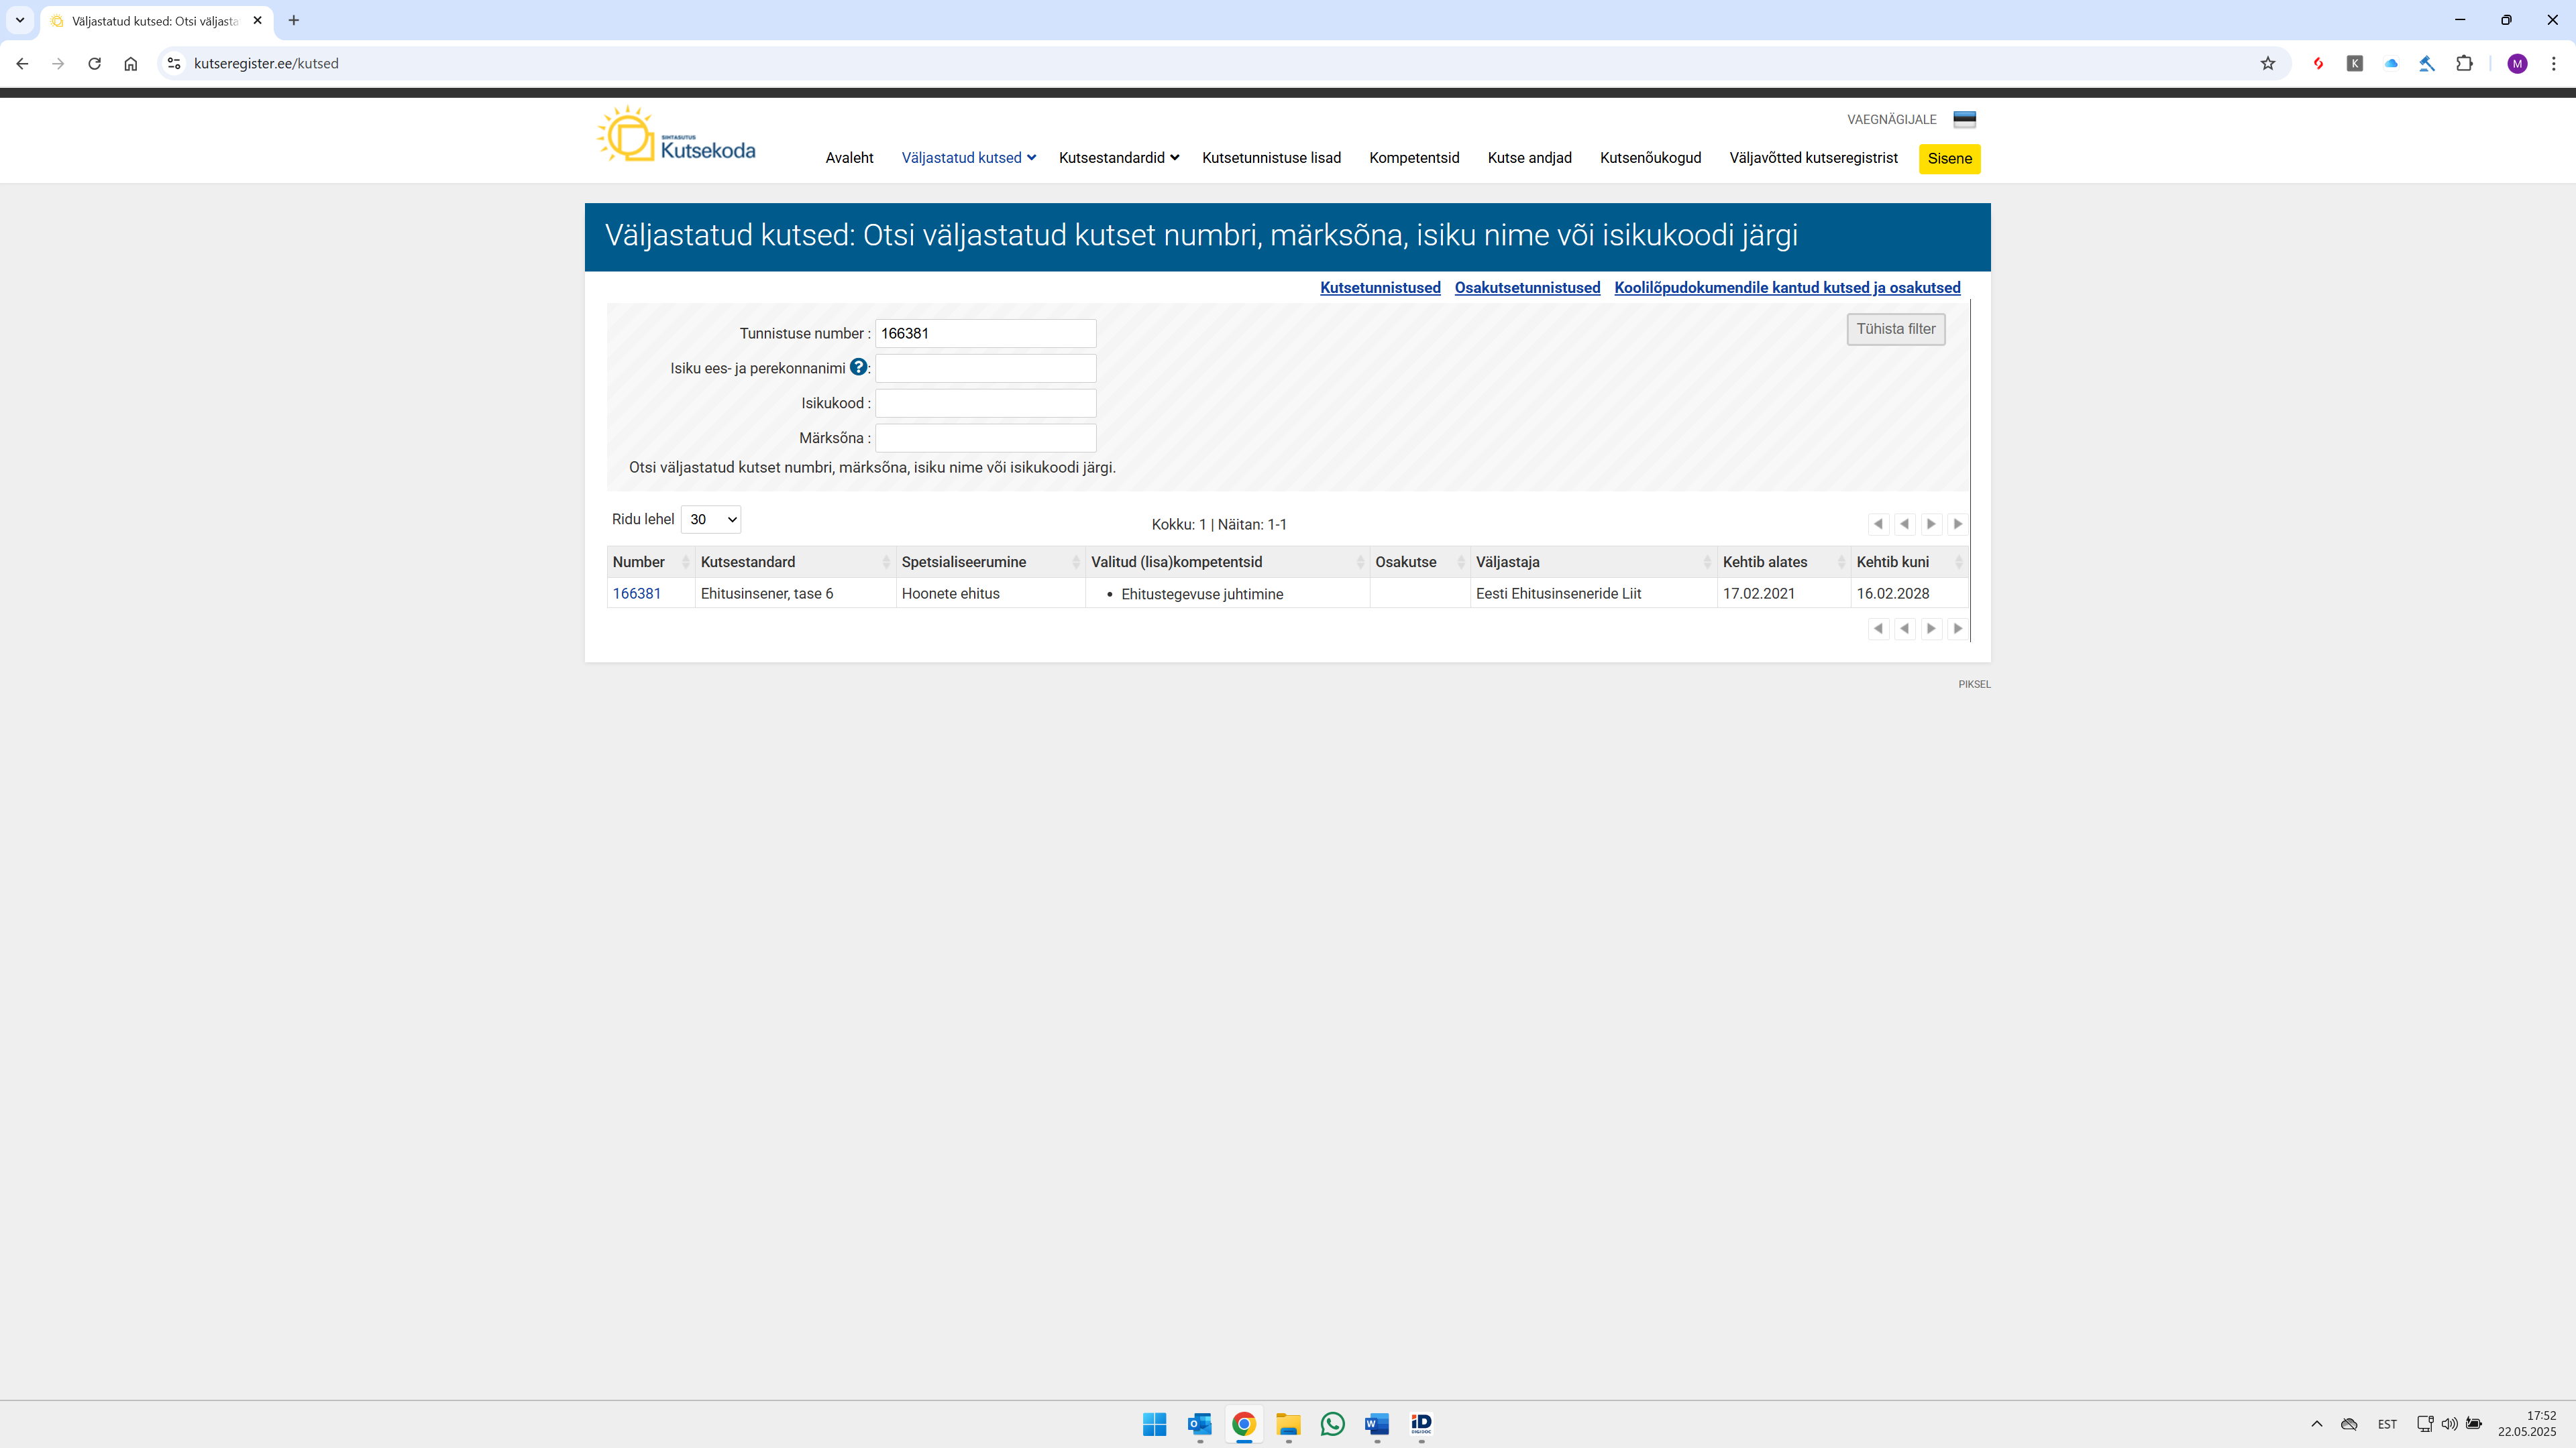Viewport: 2576px width, 1448px height.
Task: Click the Ehitusinsener, tase 6 cell
Action: tap(795, 593)
